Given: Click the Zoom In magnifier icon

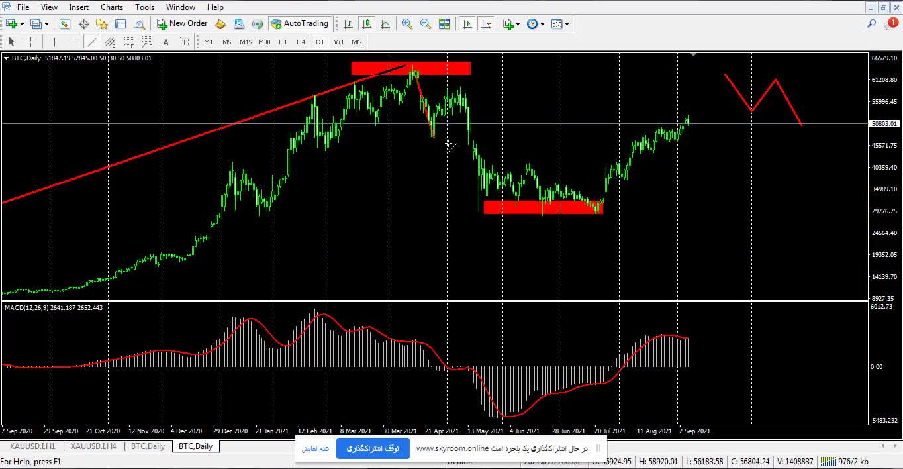Looking at the screenshot, I should 406,23.
